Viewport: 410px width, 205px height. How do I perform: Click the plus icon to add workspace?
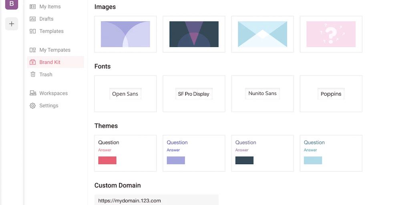(12, 24)
